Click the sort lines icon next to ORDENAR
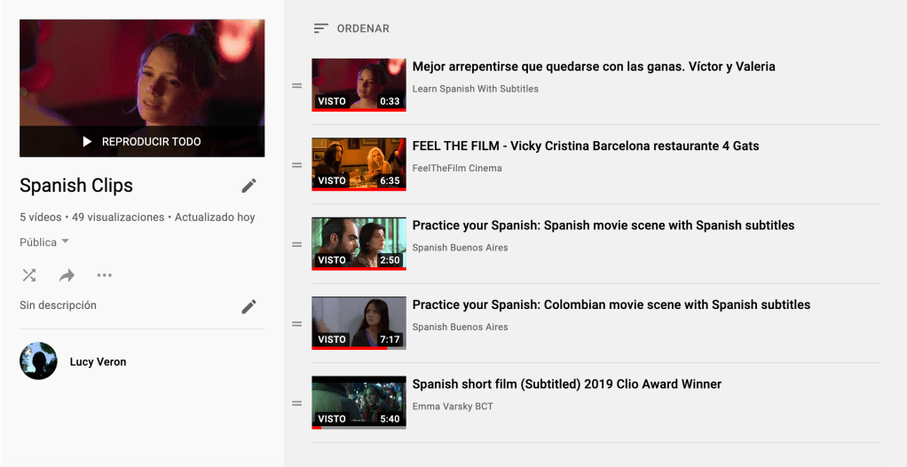Viewport: 907px width, 467px height. pos(320,28)
